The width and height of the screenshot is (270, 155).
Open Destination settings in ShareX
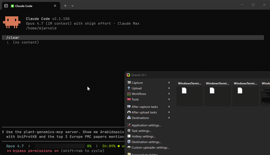click(x=148, y=142)
